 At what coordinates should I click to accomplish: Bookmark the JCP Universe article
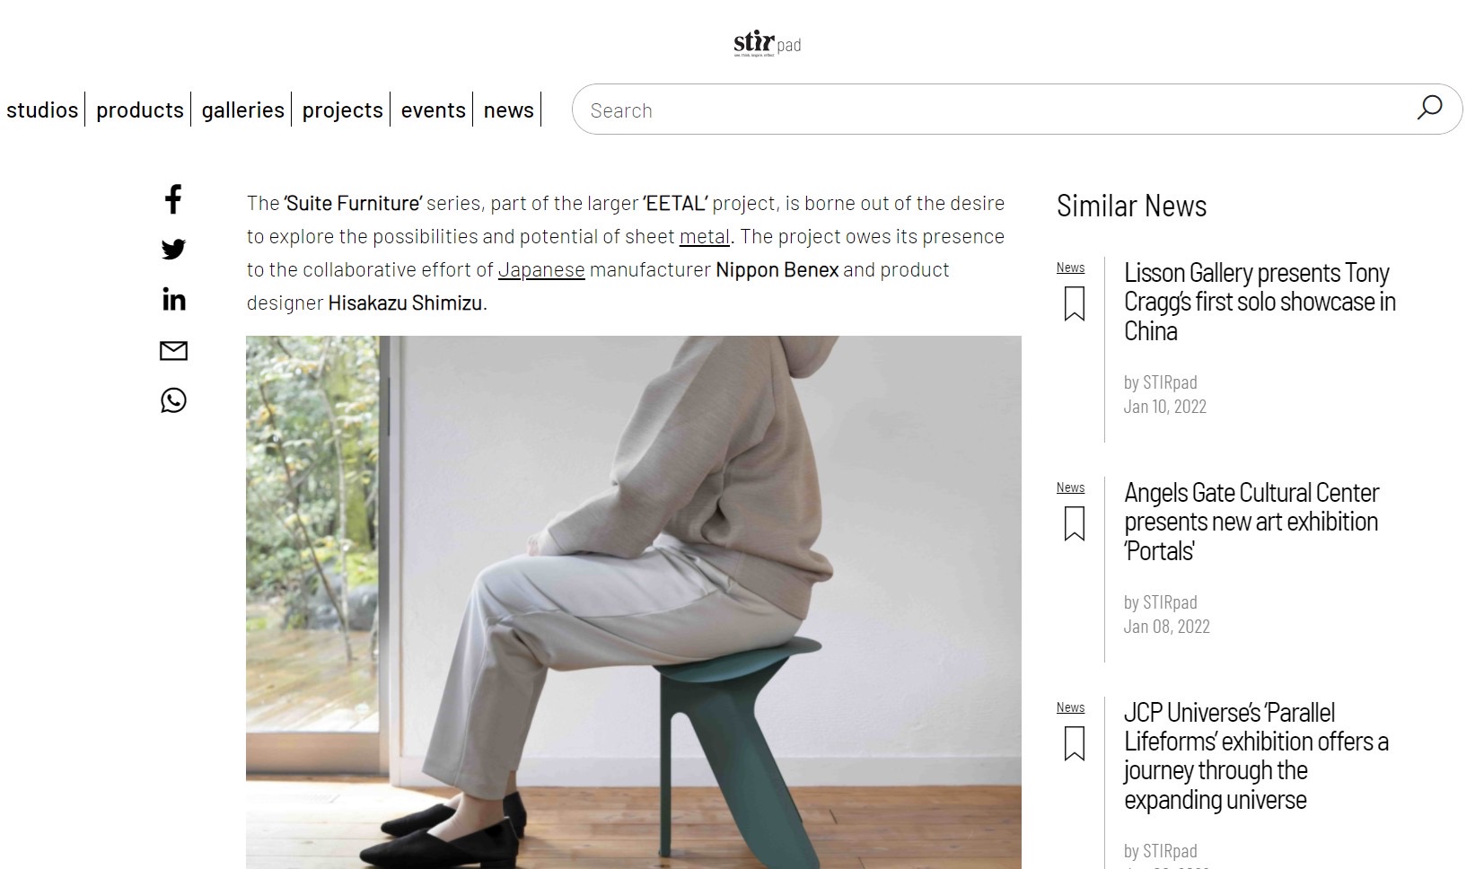(x=1074, y=743)
